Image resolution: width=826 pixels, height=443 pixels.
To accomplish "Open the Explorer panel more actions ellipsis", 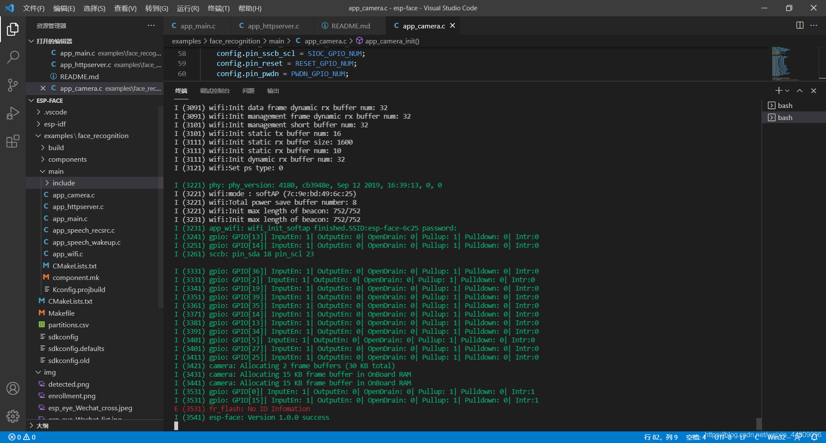I will click(151, 25).
